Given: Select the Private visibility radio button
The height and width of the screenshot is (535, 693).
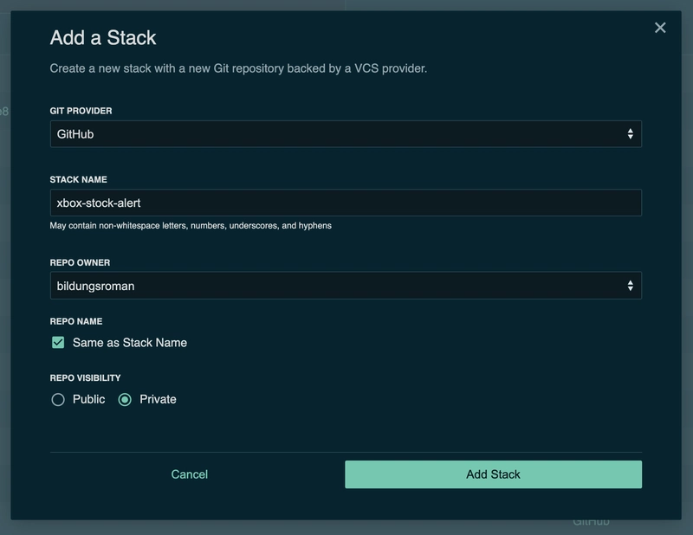Looking at the screenshot, I should 125,400.
